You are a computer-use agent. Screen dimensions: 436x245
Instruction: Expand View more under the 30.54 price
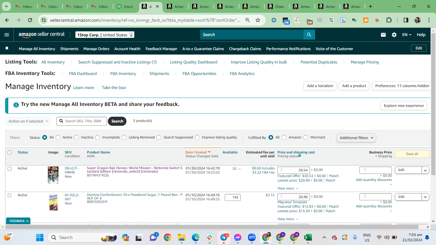288,188
